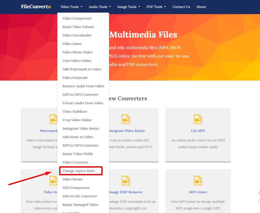Click the Video Joiner card icon

coord(53,181)
